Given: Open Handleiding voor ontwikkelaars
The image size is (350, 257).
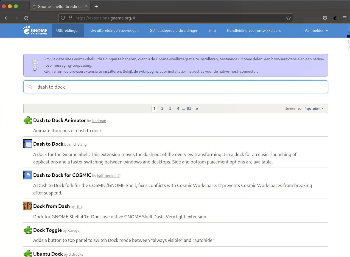Looking at the screenshot, I should point(254,30).
